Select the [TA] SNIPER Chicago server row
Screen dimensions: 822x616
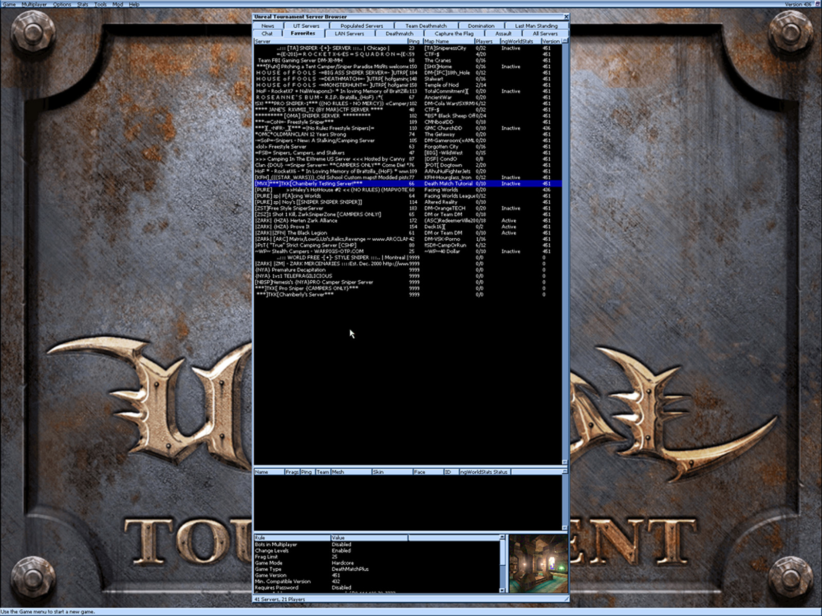(x=408, y=48)
